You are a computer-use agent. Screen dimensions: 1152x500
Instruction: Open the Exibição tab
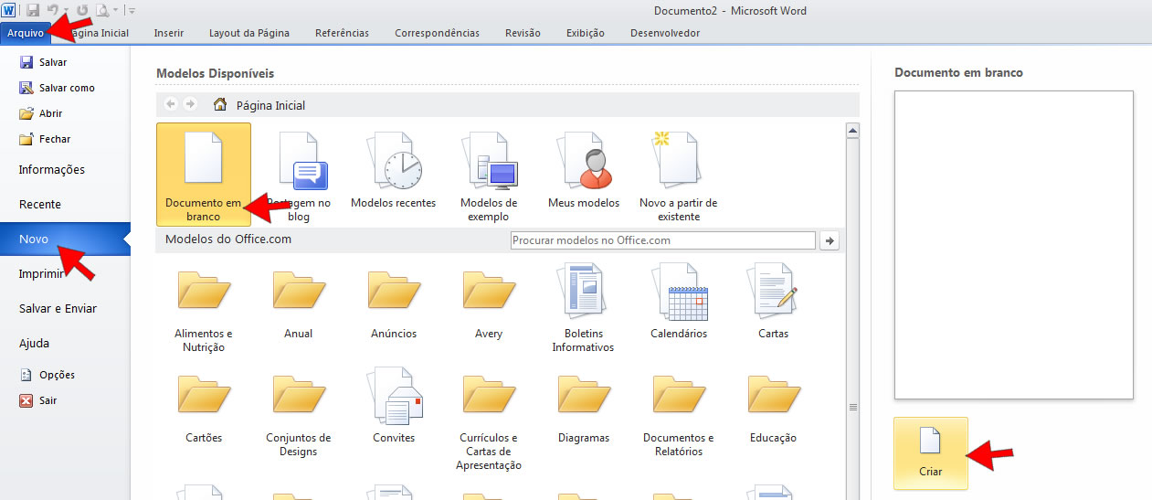(585, 33)
